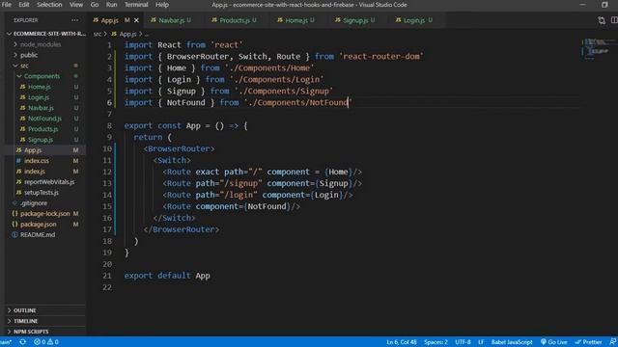Open the Selection menu

(x=49, y=5)
